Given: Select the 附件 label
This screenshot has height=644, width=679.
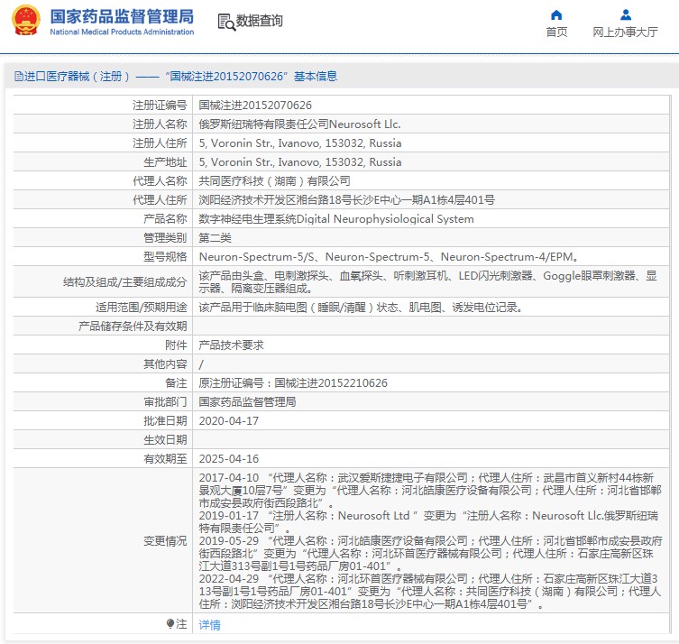Looking at the screenshot, I should [x=176, y=345].
